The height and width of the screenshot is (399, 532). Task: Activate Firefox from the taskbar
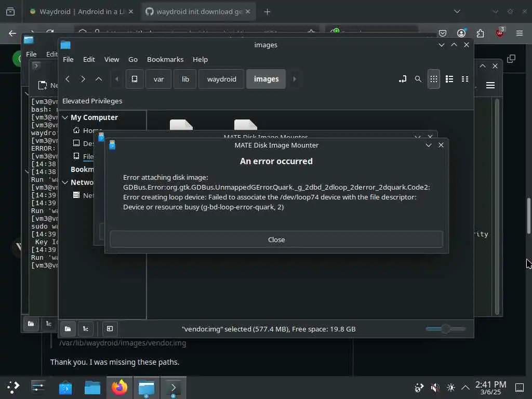pyautogui.click(x=119, y=388)
